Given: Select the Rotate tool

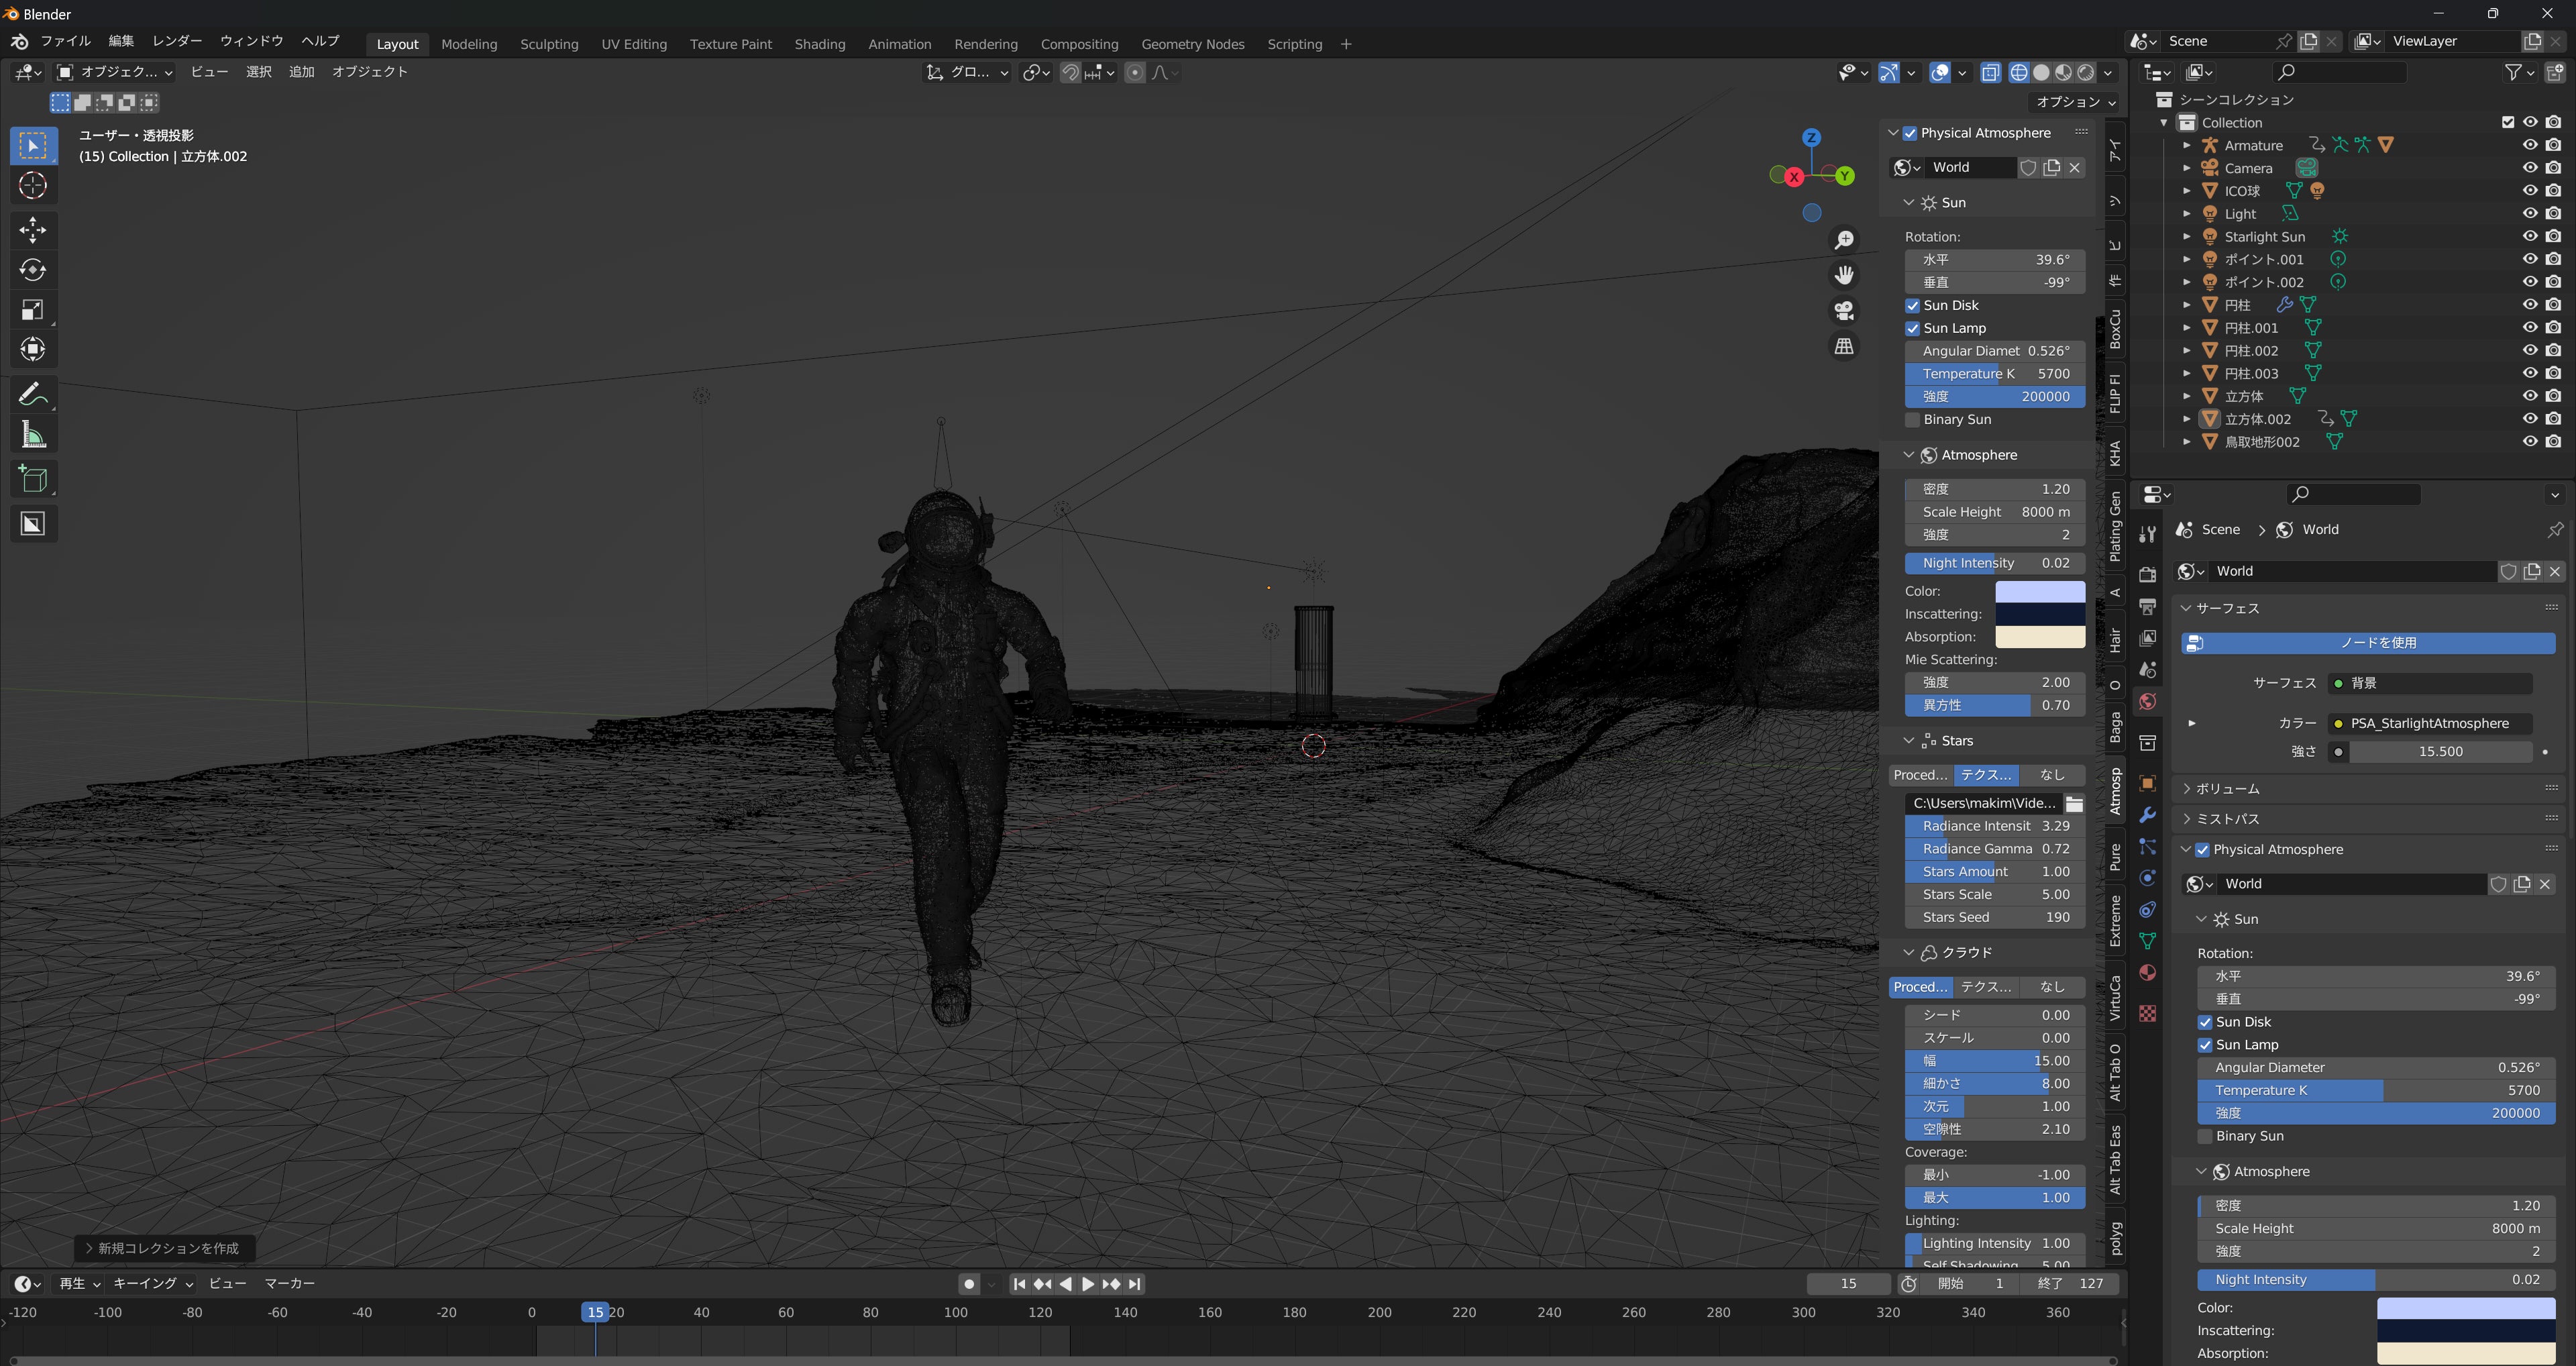Looking at the screenshot, I should pyautogui.click(x=33, y=270).
